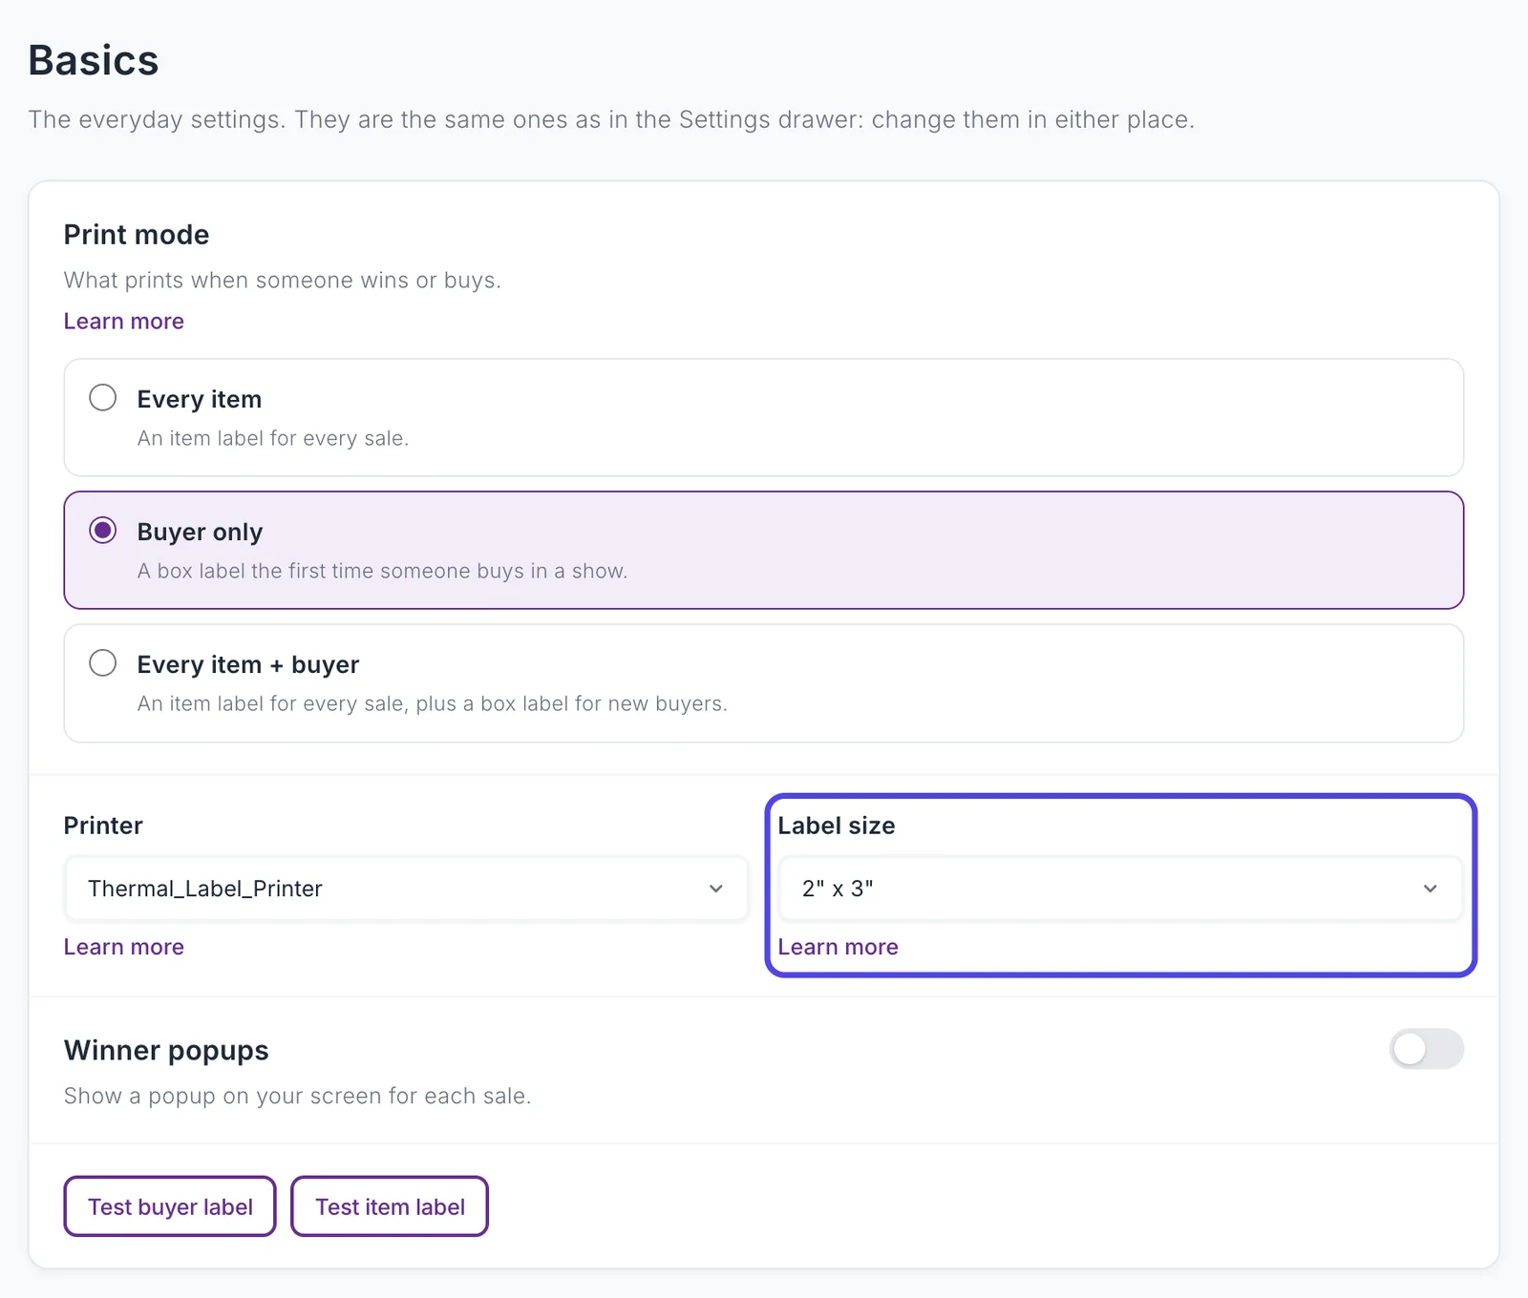Open the 2" x 3" label size dropdown

pyautogui.click(x=1120, y=889)
